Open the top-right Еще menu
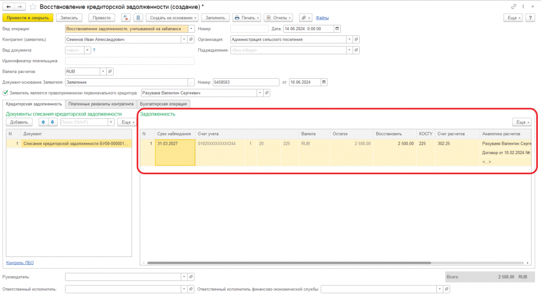The height and width of the screenshot is (295, 541). coord(513,17)
